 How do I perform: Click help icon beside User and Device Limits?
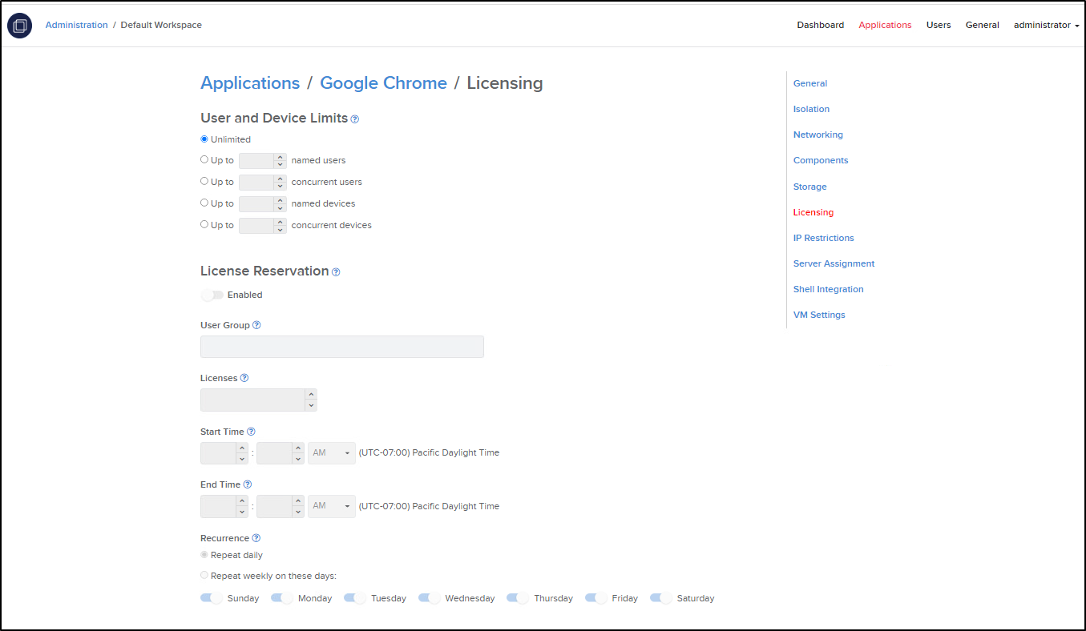pyautogui.click(x=355, y=119)
